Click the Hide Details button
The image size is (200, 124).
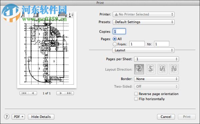click(x=41, y=117)
